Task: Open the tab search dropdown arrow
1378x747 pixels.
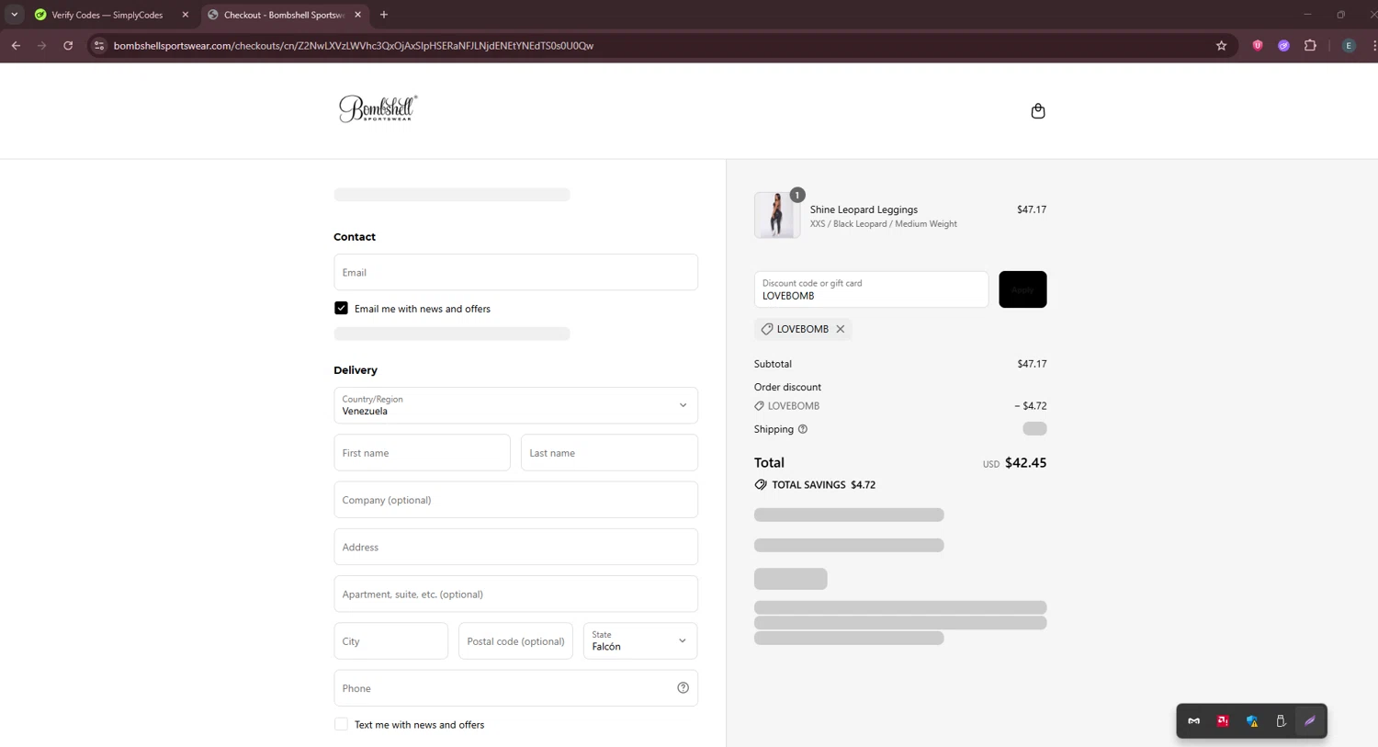Action: tap(14, 15)
